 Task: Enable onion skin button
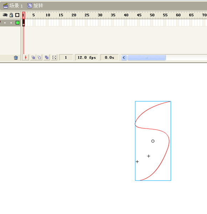(33, 57)
